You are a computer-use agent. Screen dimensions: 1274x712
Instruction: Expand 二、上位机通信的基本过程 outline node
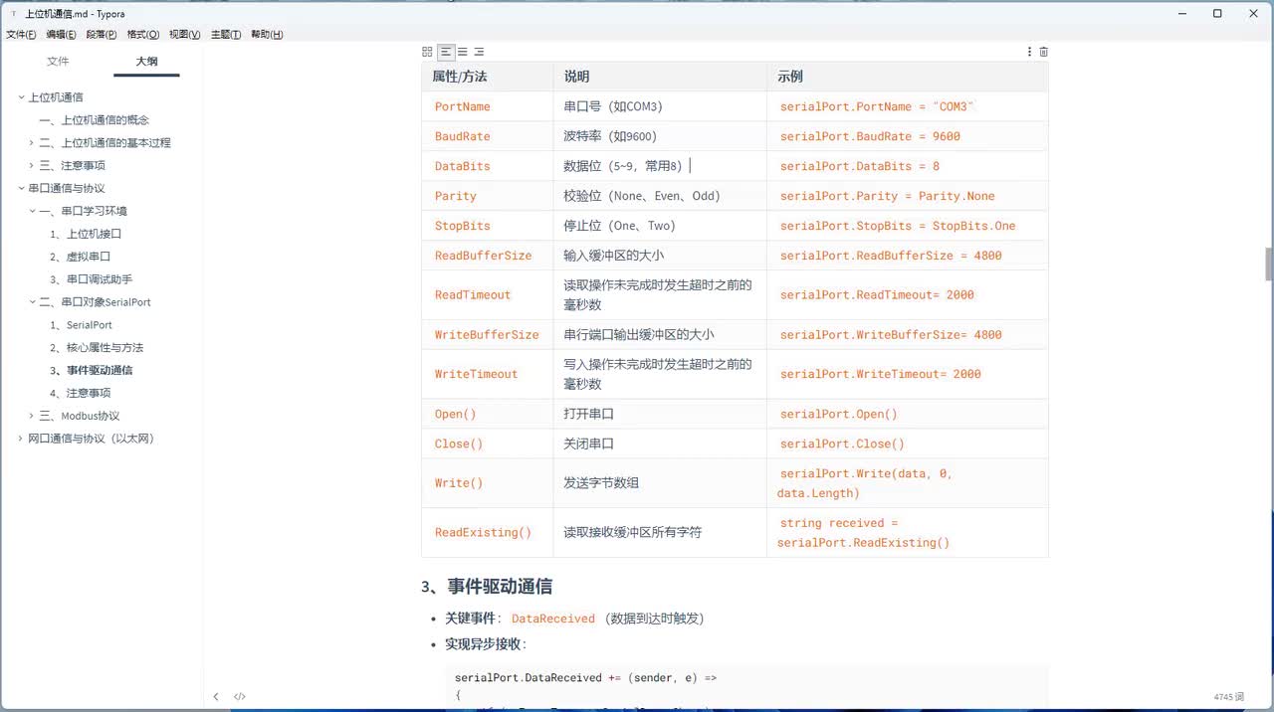click(x=32, y=143)
